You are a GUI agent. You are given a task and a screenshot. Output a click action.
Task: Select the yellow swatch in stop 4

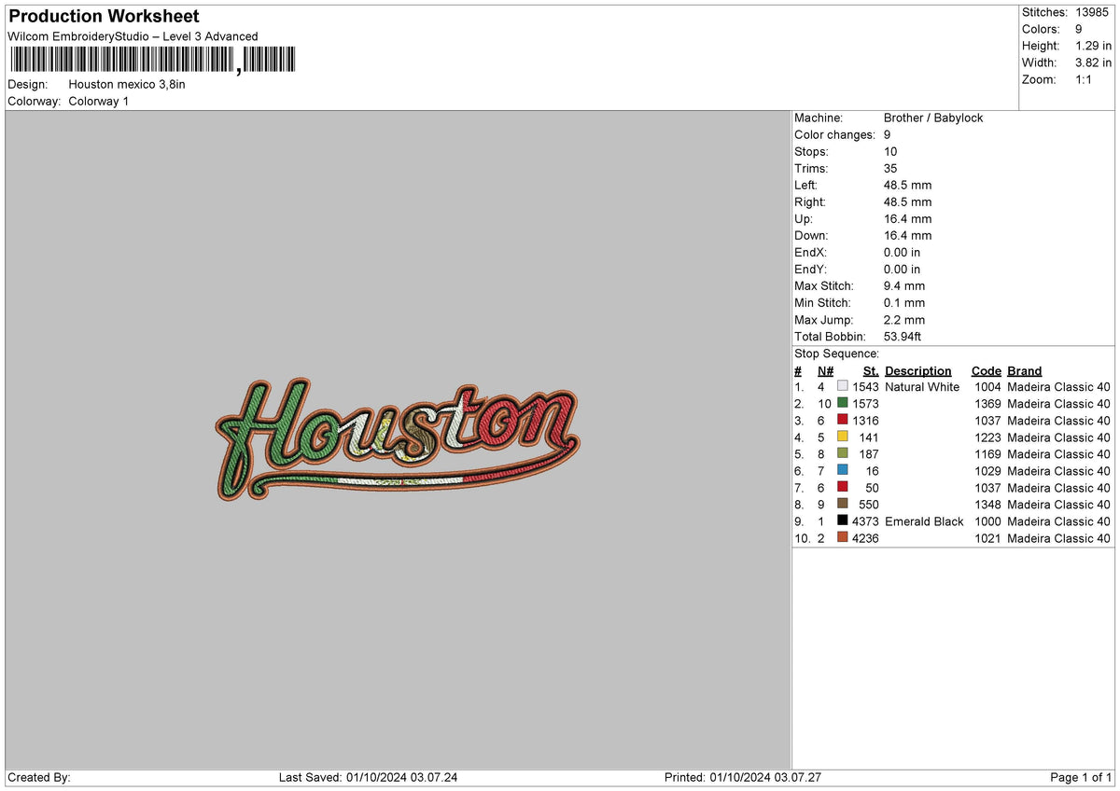point(843,437)
